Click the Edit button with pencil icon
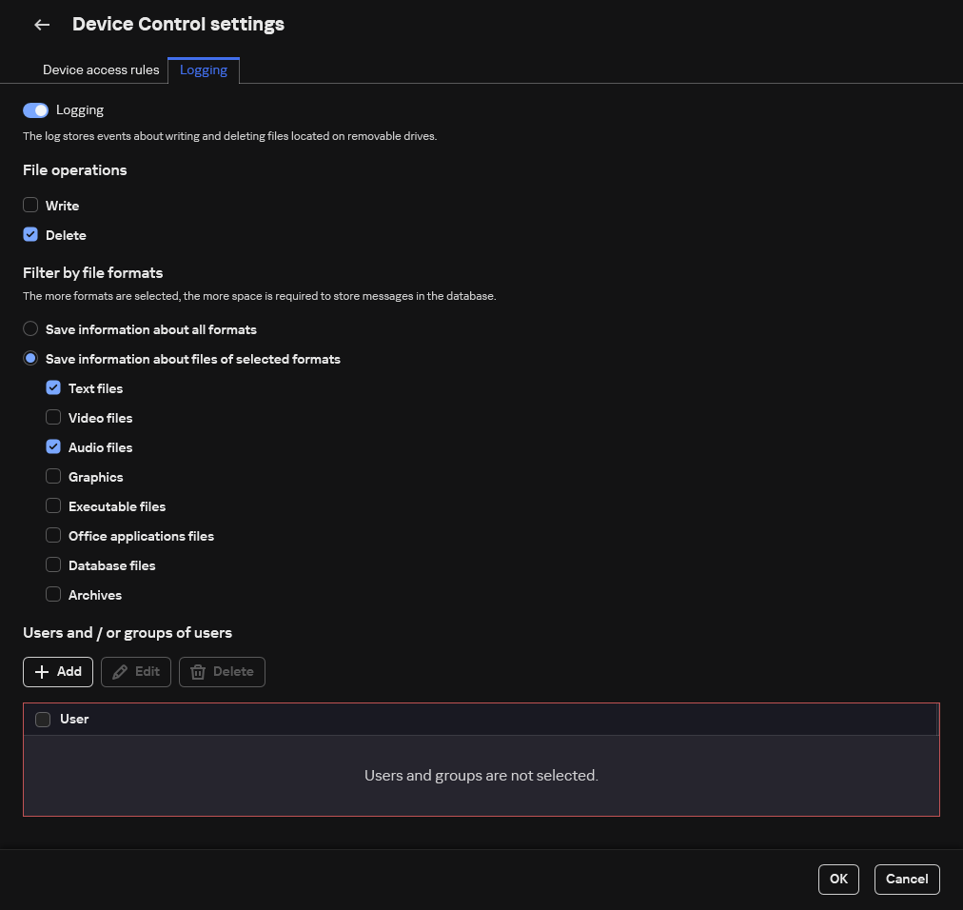The height and width of the screenshot is (910, 963). (136, 671)
